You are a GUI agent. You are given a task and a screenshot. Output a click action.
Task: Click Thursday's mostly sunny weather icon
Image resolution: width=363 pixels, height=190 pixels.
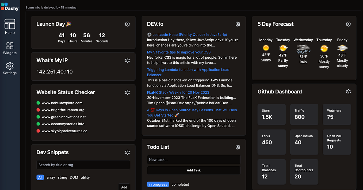point(324,48)
